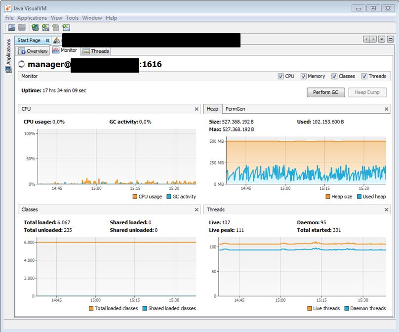Maximize the document window area
This screenshot has width=399, height=332.
click(390, 39)
